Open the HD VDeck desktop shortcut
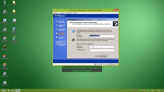164x92 pixels. pyautogui.click(x=5, y=12)
